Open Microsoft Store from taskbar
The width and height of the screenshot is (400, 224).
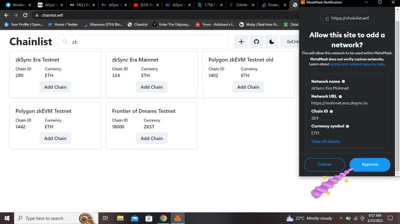(x=149, y=218)
